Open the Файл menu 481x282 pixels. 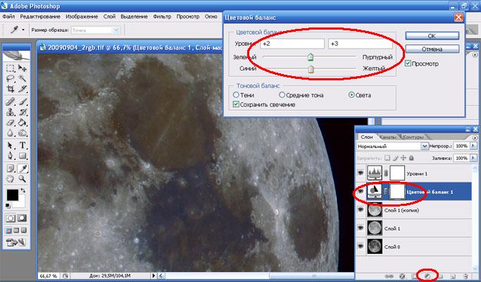click(x=8, y=17)
